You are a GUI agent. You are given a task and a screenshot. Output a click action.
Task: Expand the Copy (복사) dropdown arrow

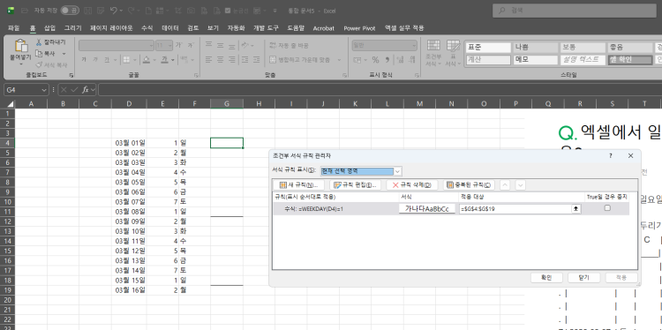64,54
